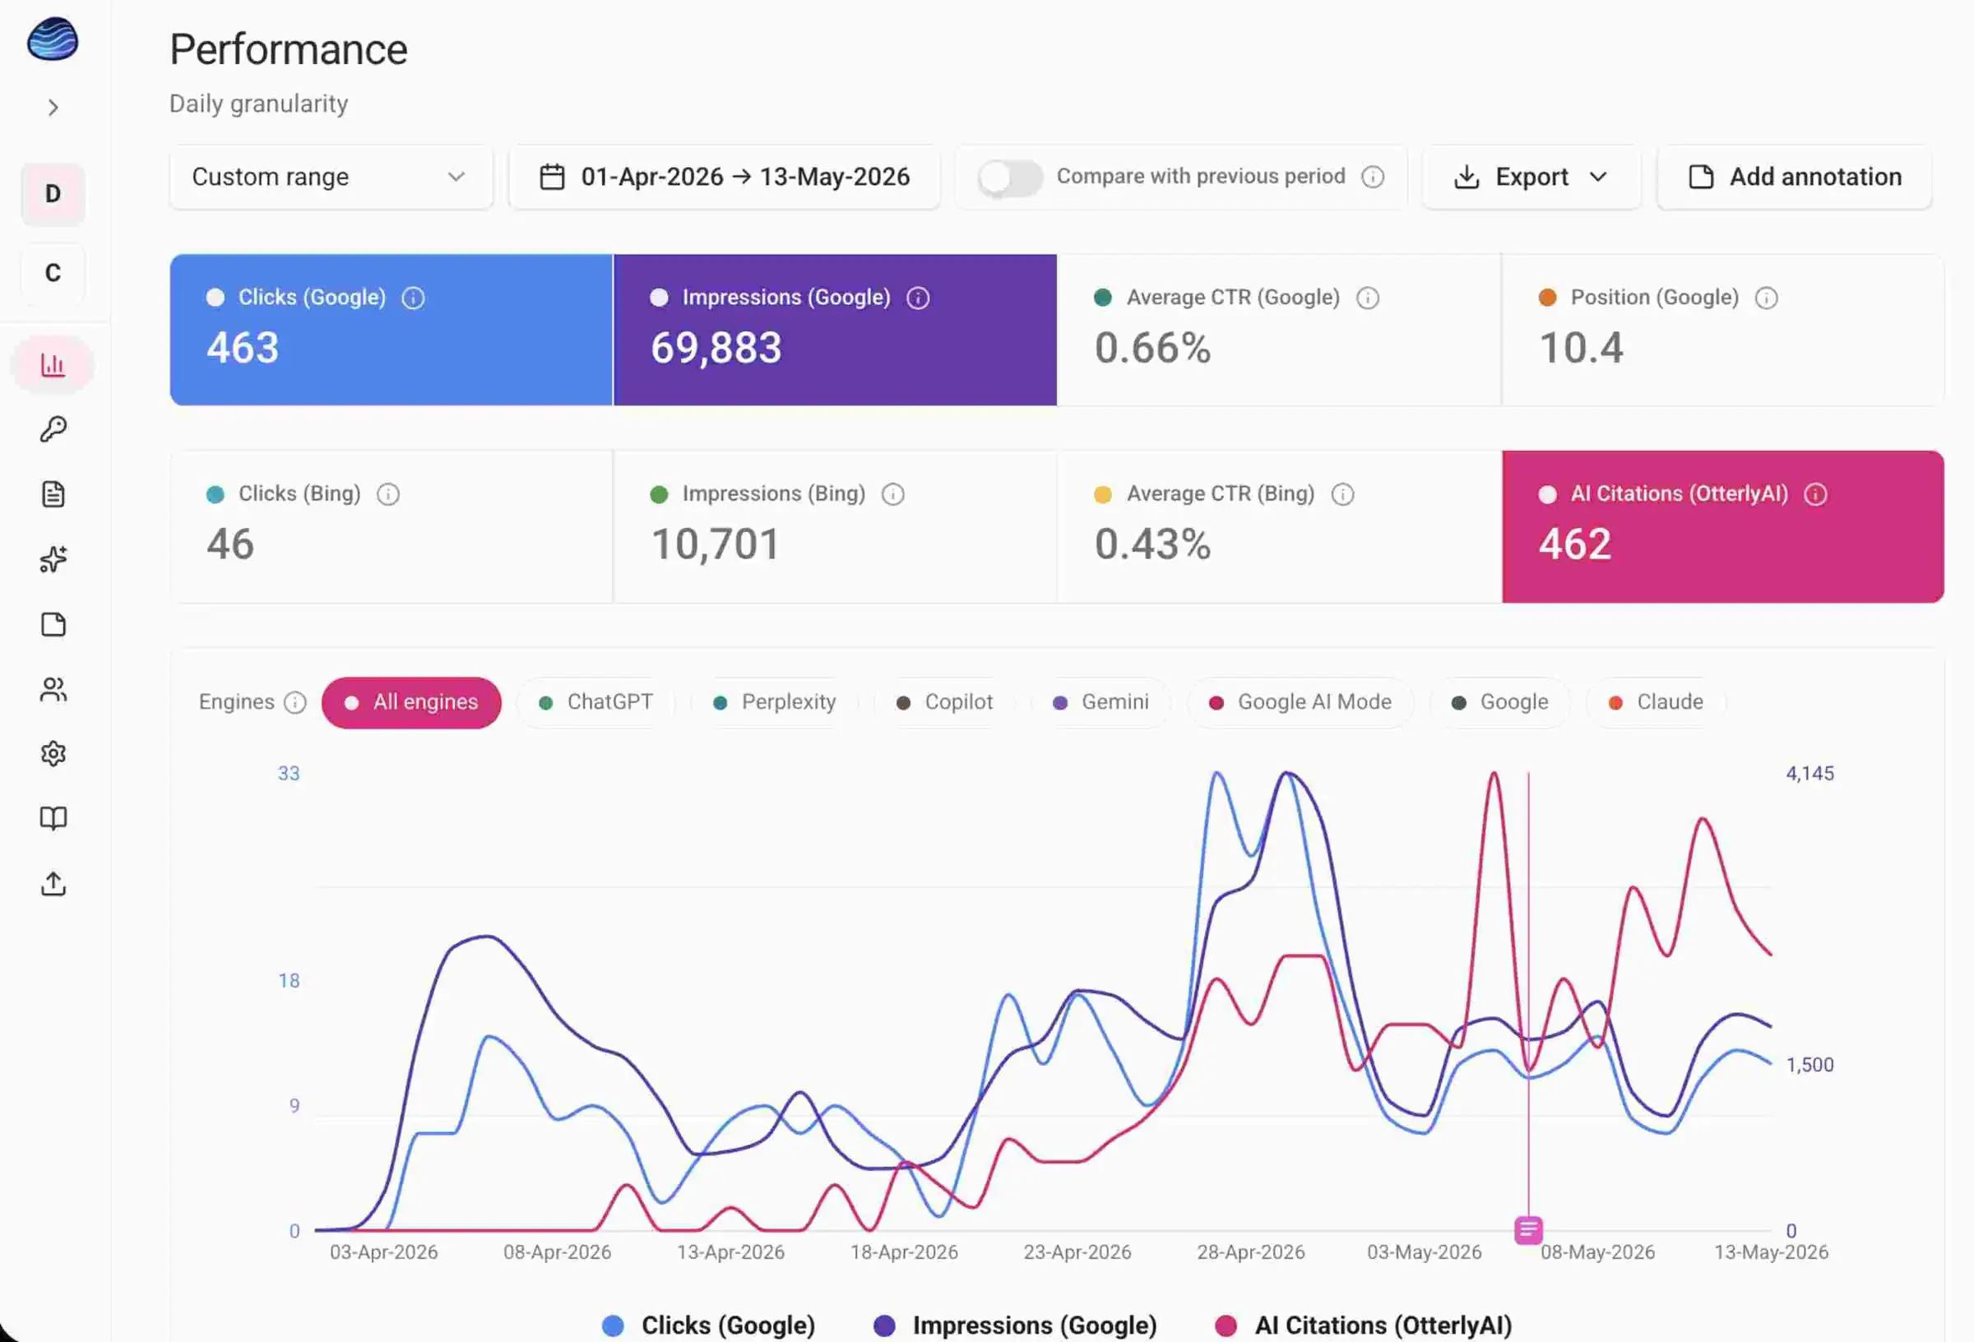The image size is (1974, 1342).
Task: Click info icon next to Compare with previous period
Action: (1373, 177)
